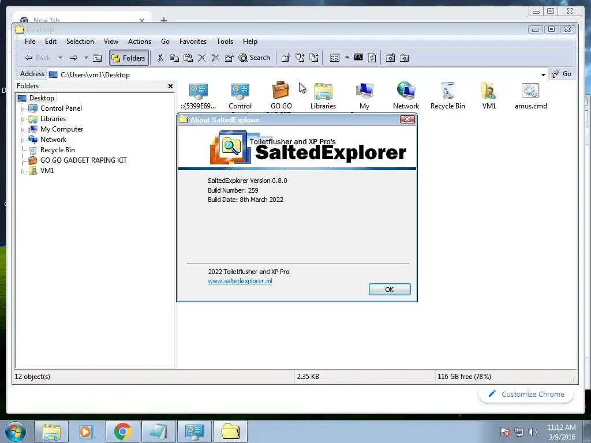This screenshot has height=443, width=591.
Task: Click the Copy To folder icon
Action: (300, 58)
